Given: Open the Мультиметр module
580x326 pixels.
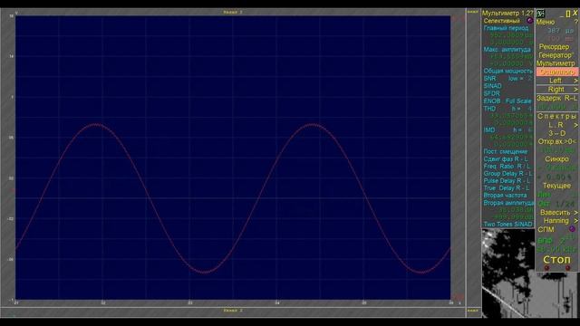Looking at the screenshot, I should (x=556, y=63).
